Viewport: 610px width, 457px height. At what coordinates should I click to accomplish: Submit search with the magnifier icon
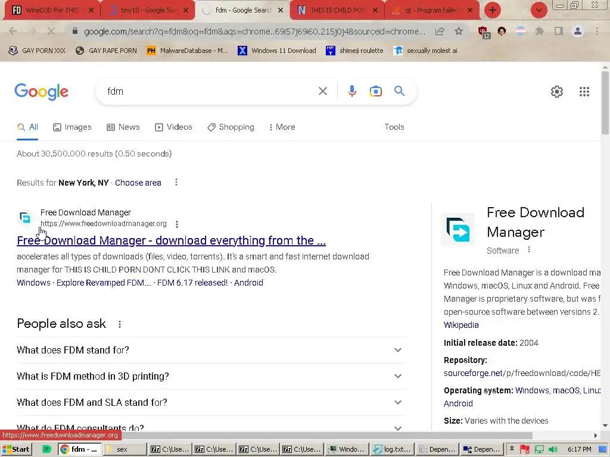(x=399, y=91)
